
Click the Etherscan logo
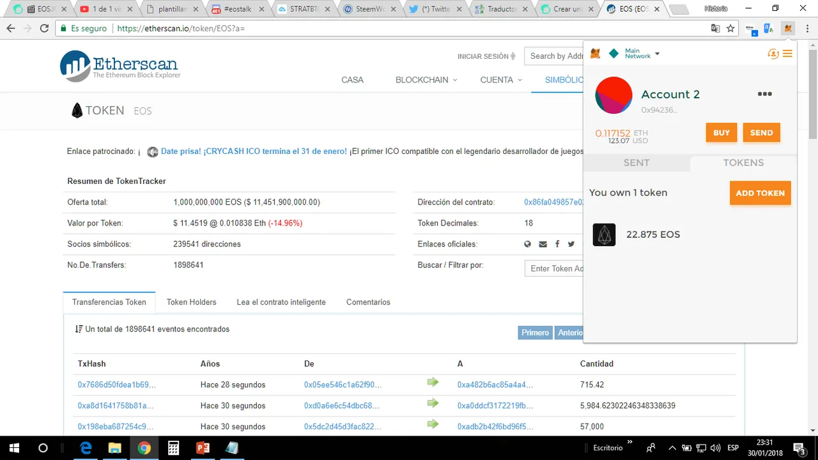click(120, 66)
